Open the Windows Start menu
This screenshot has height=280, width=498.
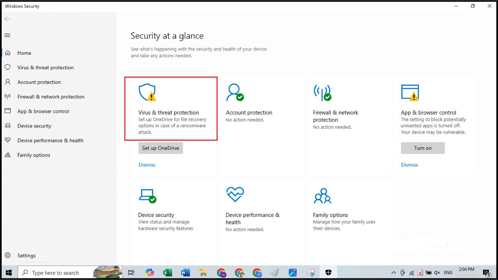click(x=8, y=273)
